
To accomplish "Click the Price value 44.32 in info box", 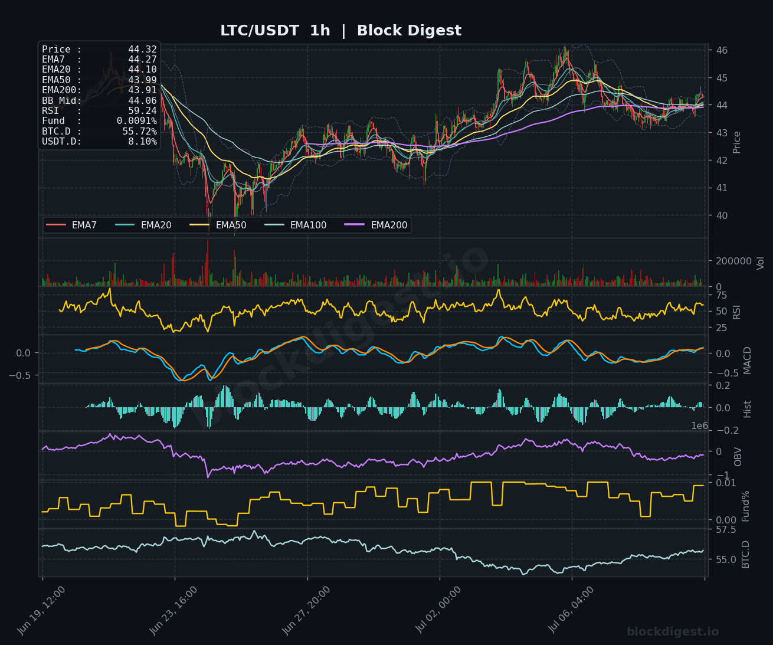I will [x=142, y=50].
